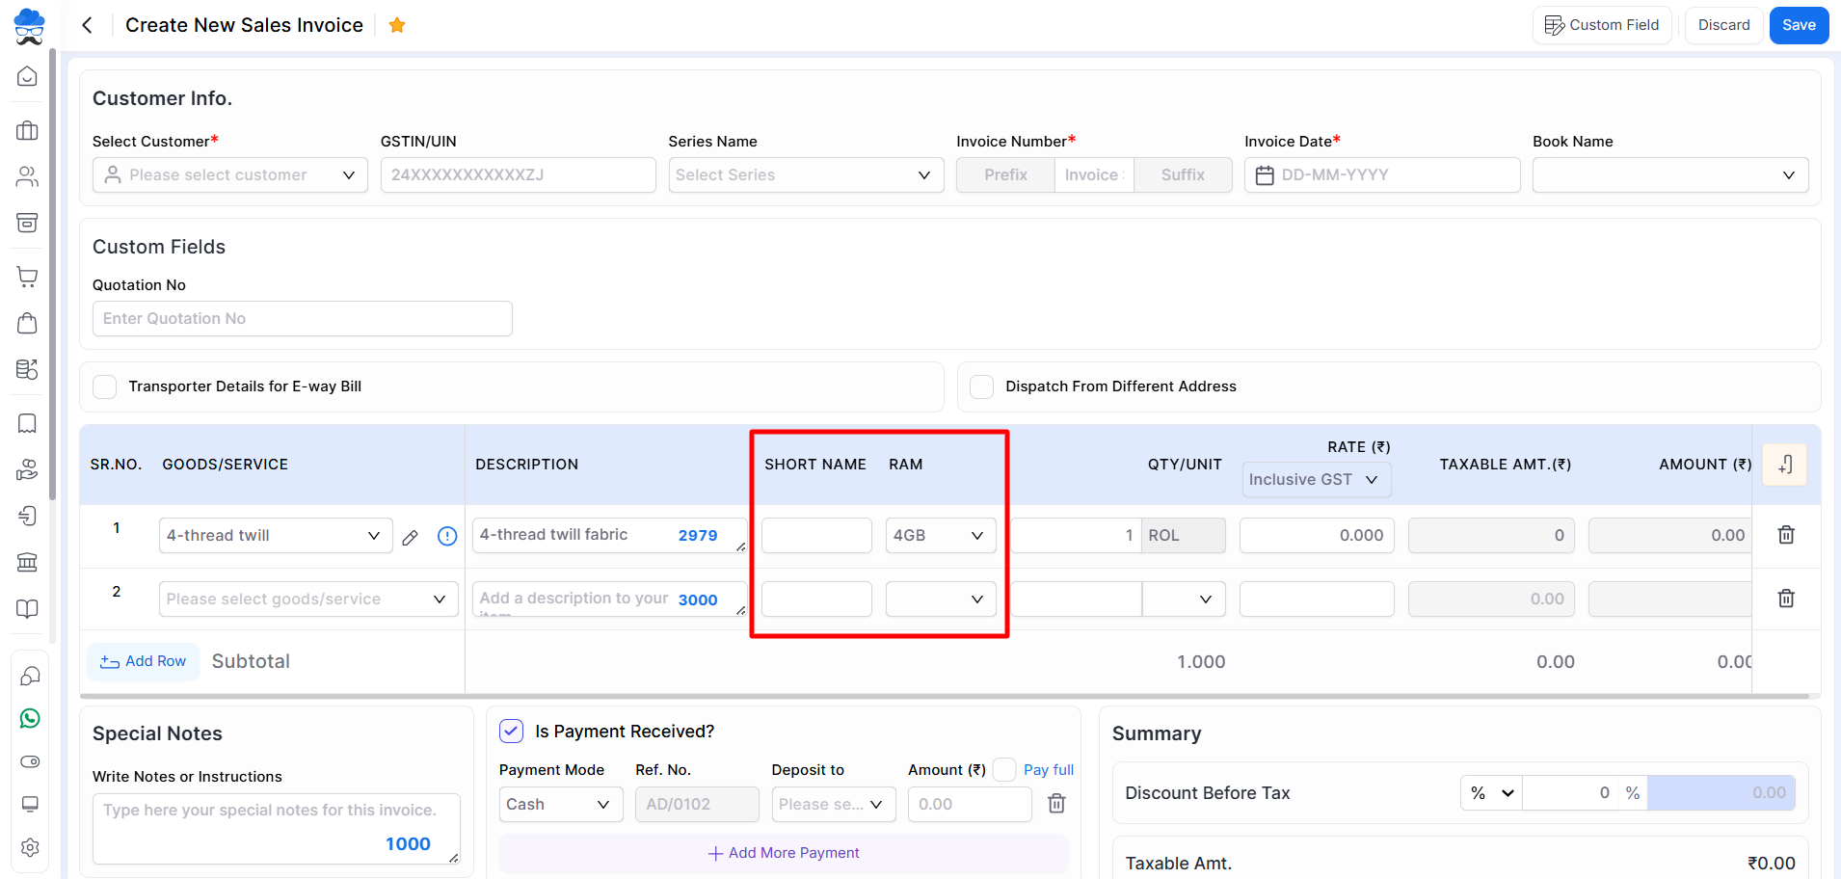Delete row 1 with trash icon

pos(1785,535)
